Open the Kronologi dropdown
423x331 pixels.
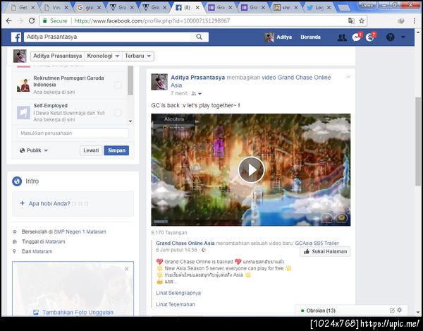103,56
